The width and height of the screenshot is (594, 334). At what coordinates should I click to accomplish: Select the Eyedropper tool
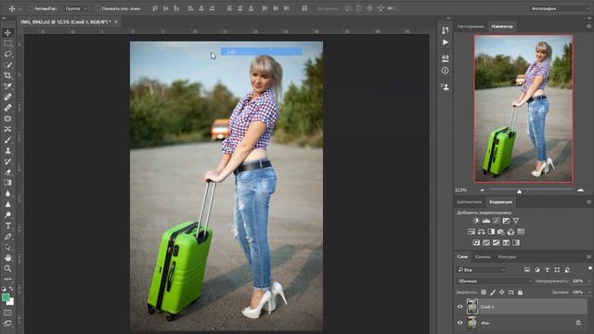click(7, 86)
